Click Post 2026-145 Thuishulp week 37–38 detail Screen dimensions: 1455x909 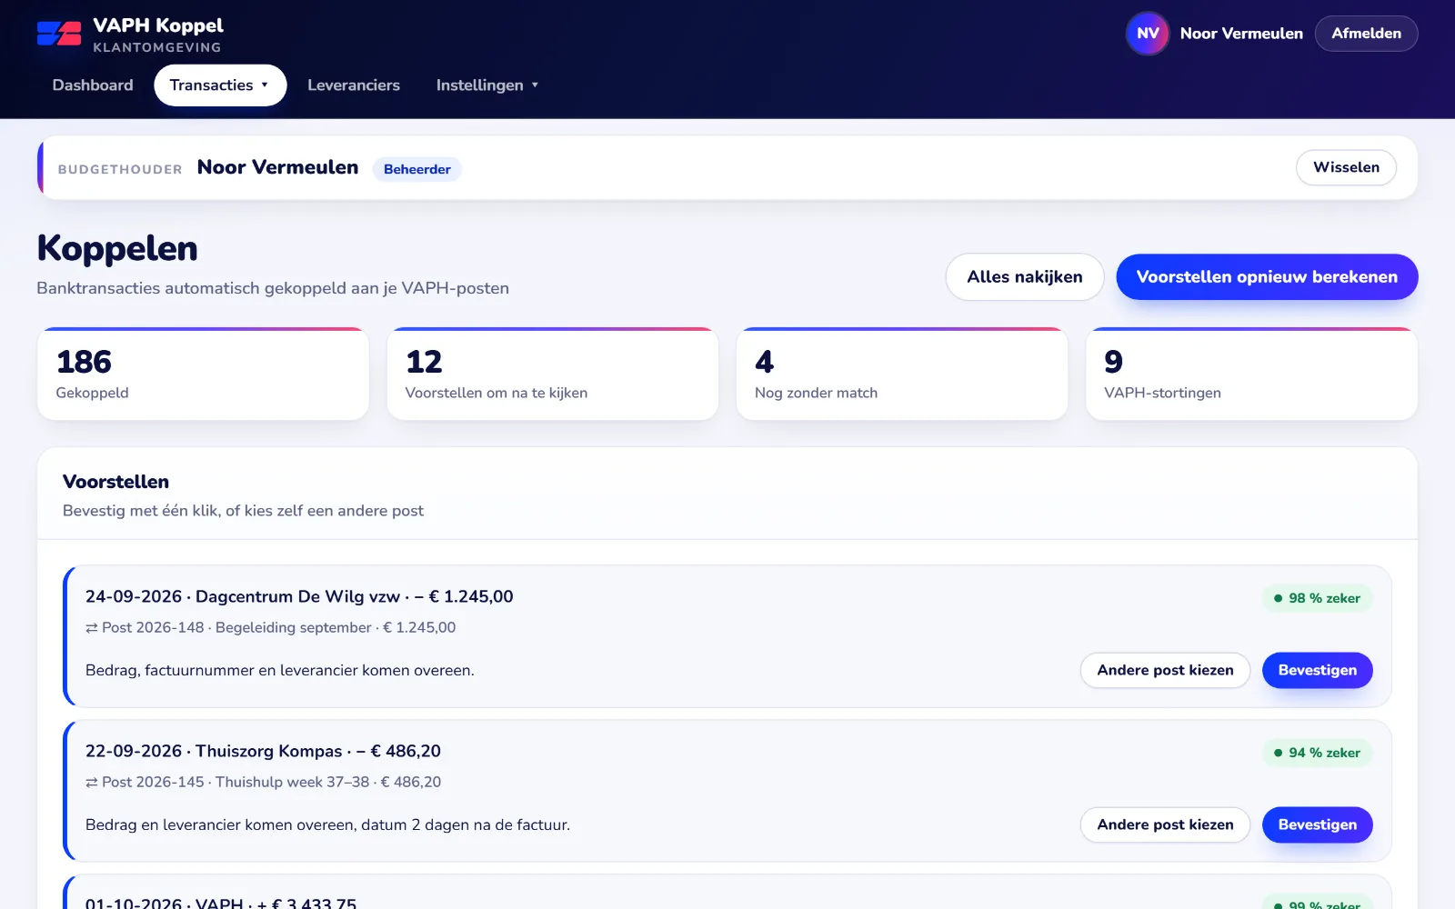pos(271,783)
